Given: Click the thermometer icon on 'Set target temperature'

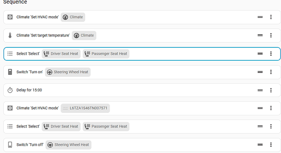Looking at the screenshot, I should [x=10, y=35].
